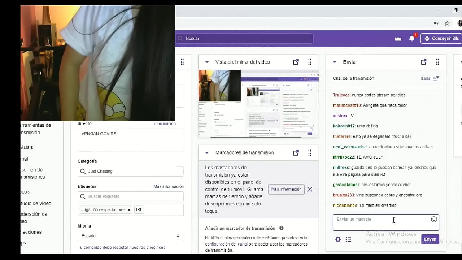Remove the Jugar con espectadores tag

point(129,210)
